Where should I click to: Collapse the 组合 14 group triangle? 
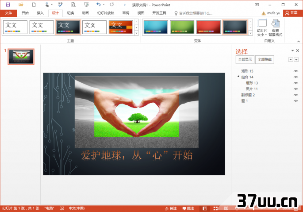pos(238,77)
